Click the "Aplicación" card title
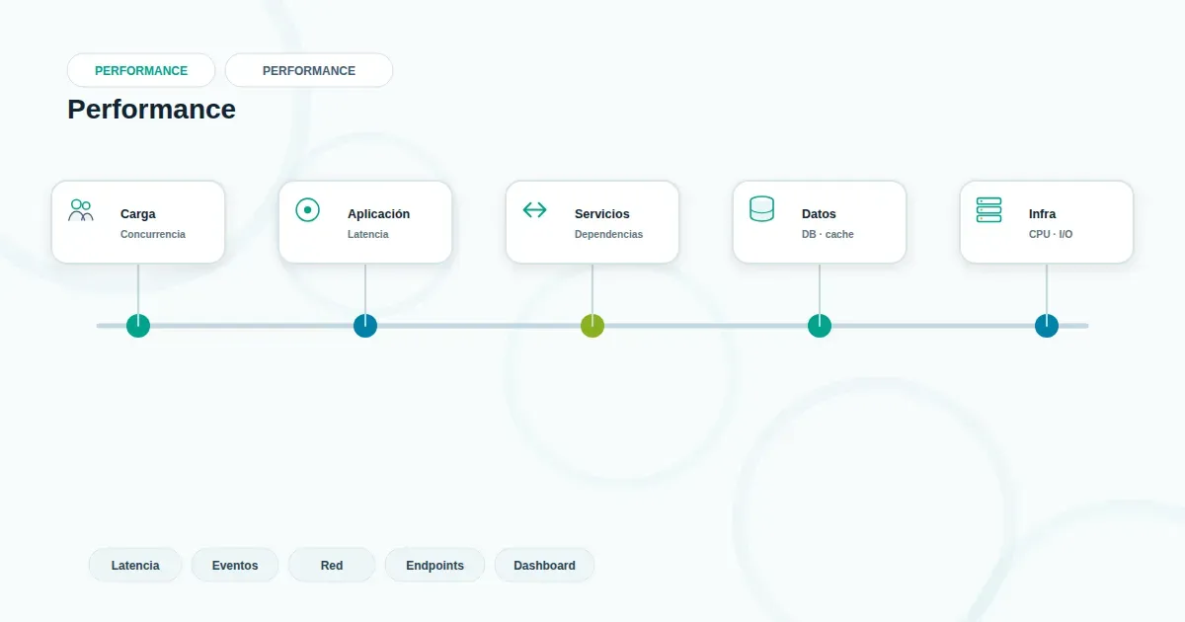The height and width of the screenshot is (622, 1185). click(378, 214)
